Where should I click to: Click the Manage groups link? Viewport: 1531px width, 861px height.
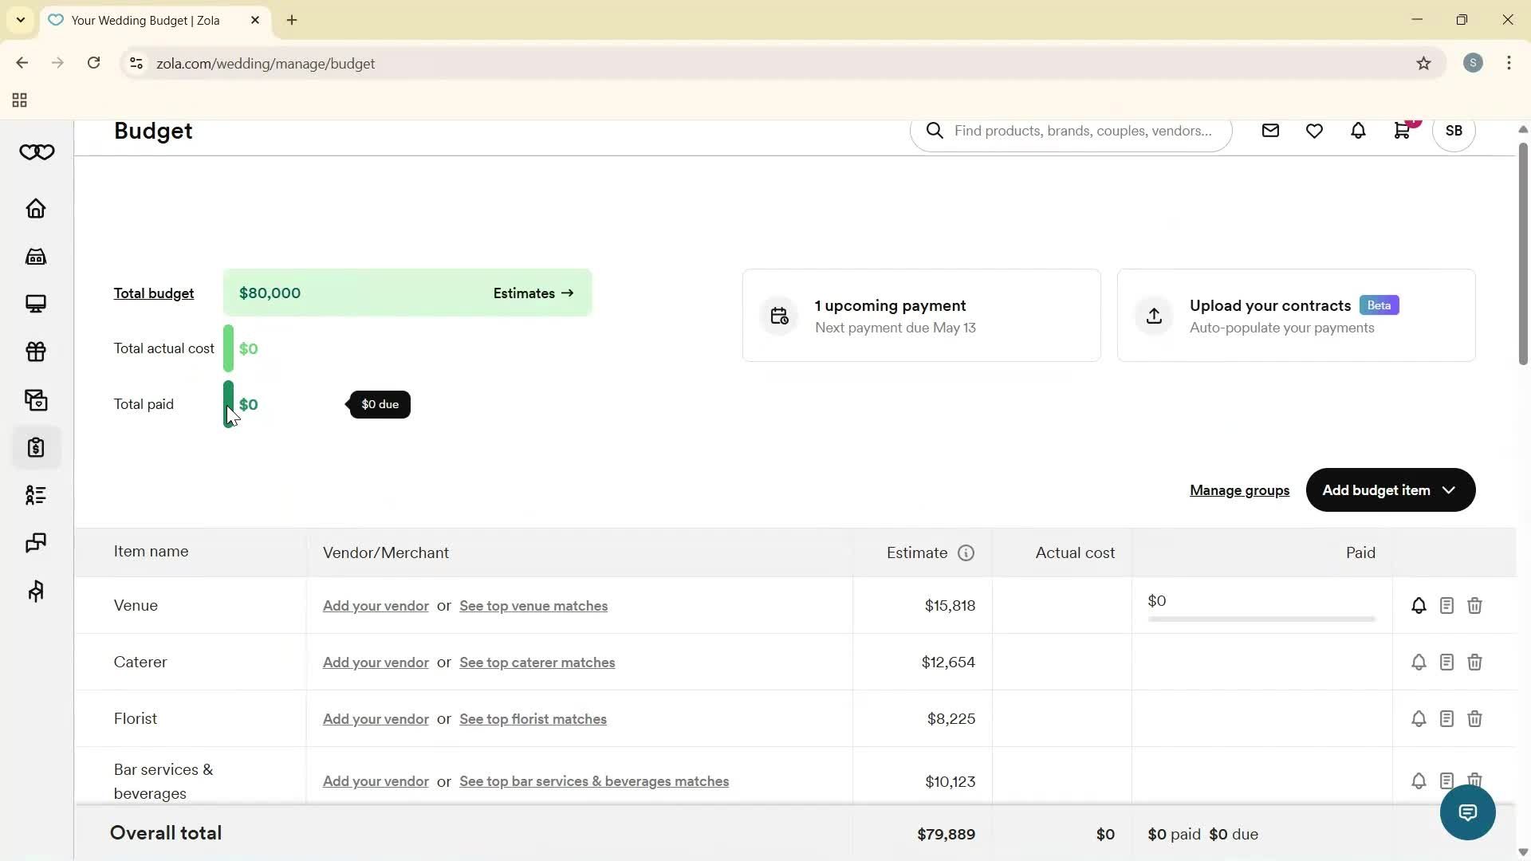(x=1239, y=490)
